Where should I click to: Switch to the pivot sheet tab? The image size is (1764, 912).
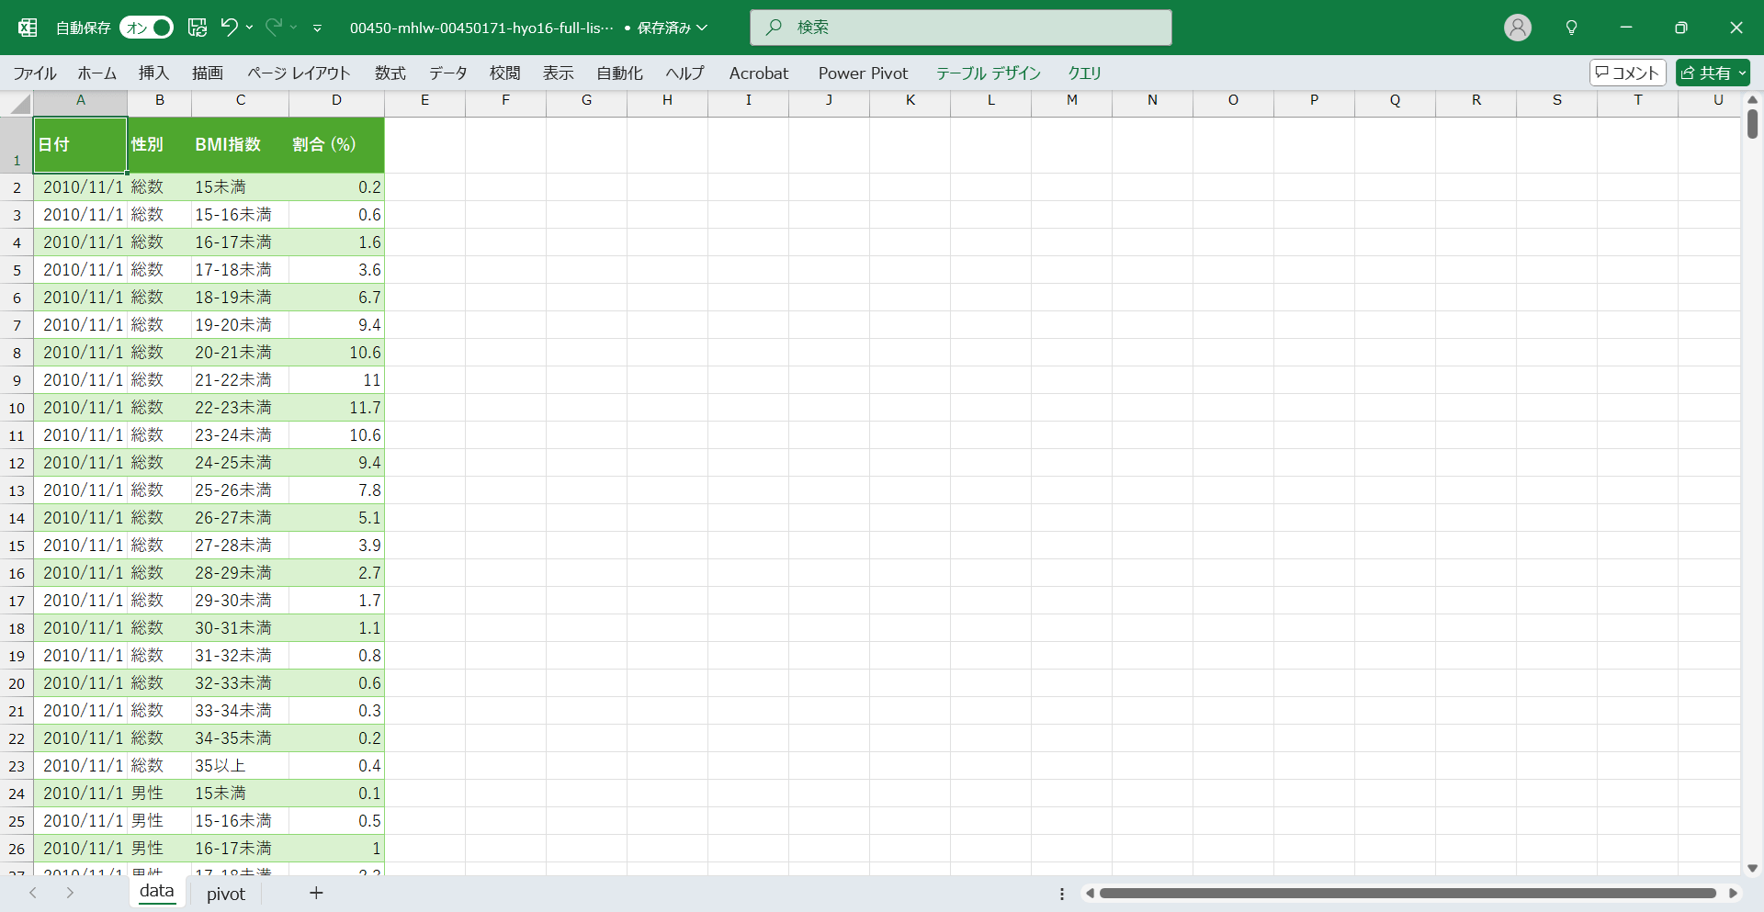pos(226,894)
